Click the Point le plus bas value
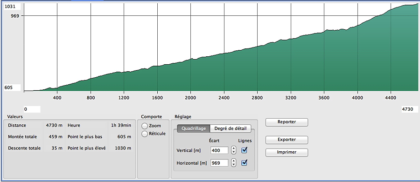Viewport: 420px width, 182px height. [x=124, y=137]
